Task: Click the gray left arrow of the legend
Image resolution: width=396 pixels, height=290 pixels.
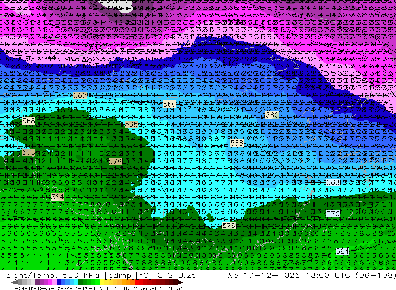Action: (x=14, y=282)
